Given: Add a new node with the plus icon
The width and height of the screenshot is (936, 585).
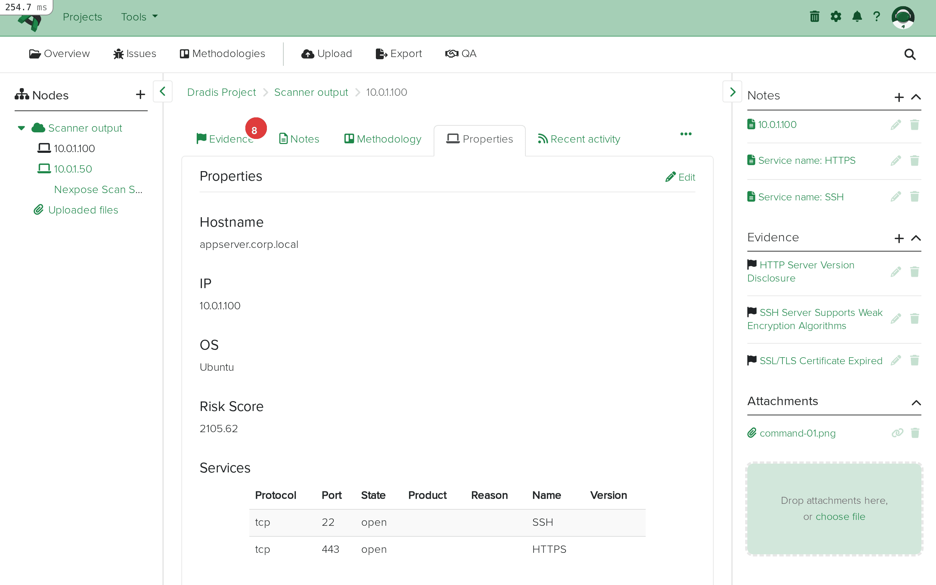Looking at the screenshot, I should 140,94.
